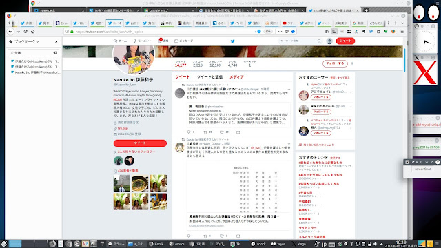
Task: Close the bookmarks sidebar
Action: tap(57, 41)
